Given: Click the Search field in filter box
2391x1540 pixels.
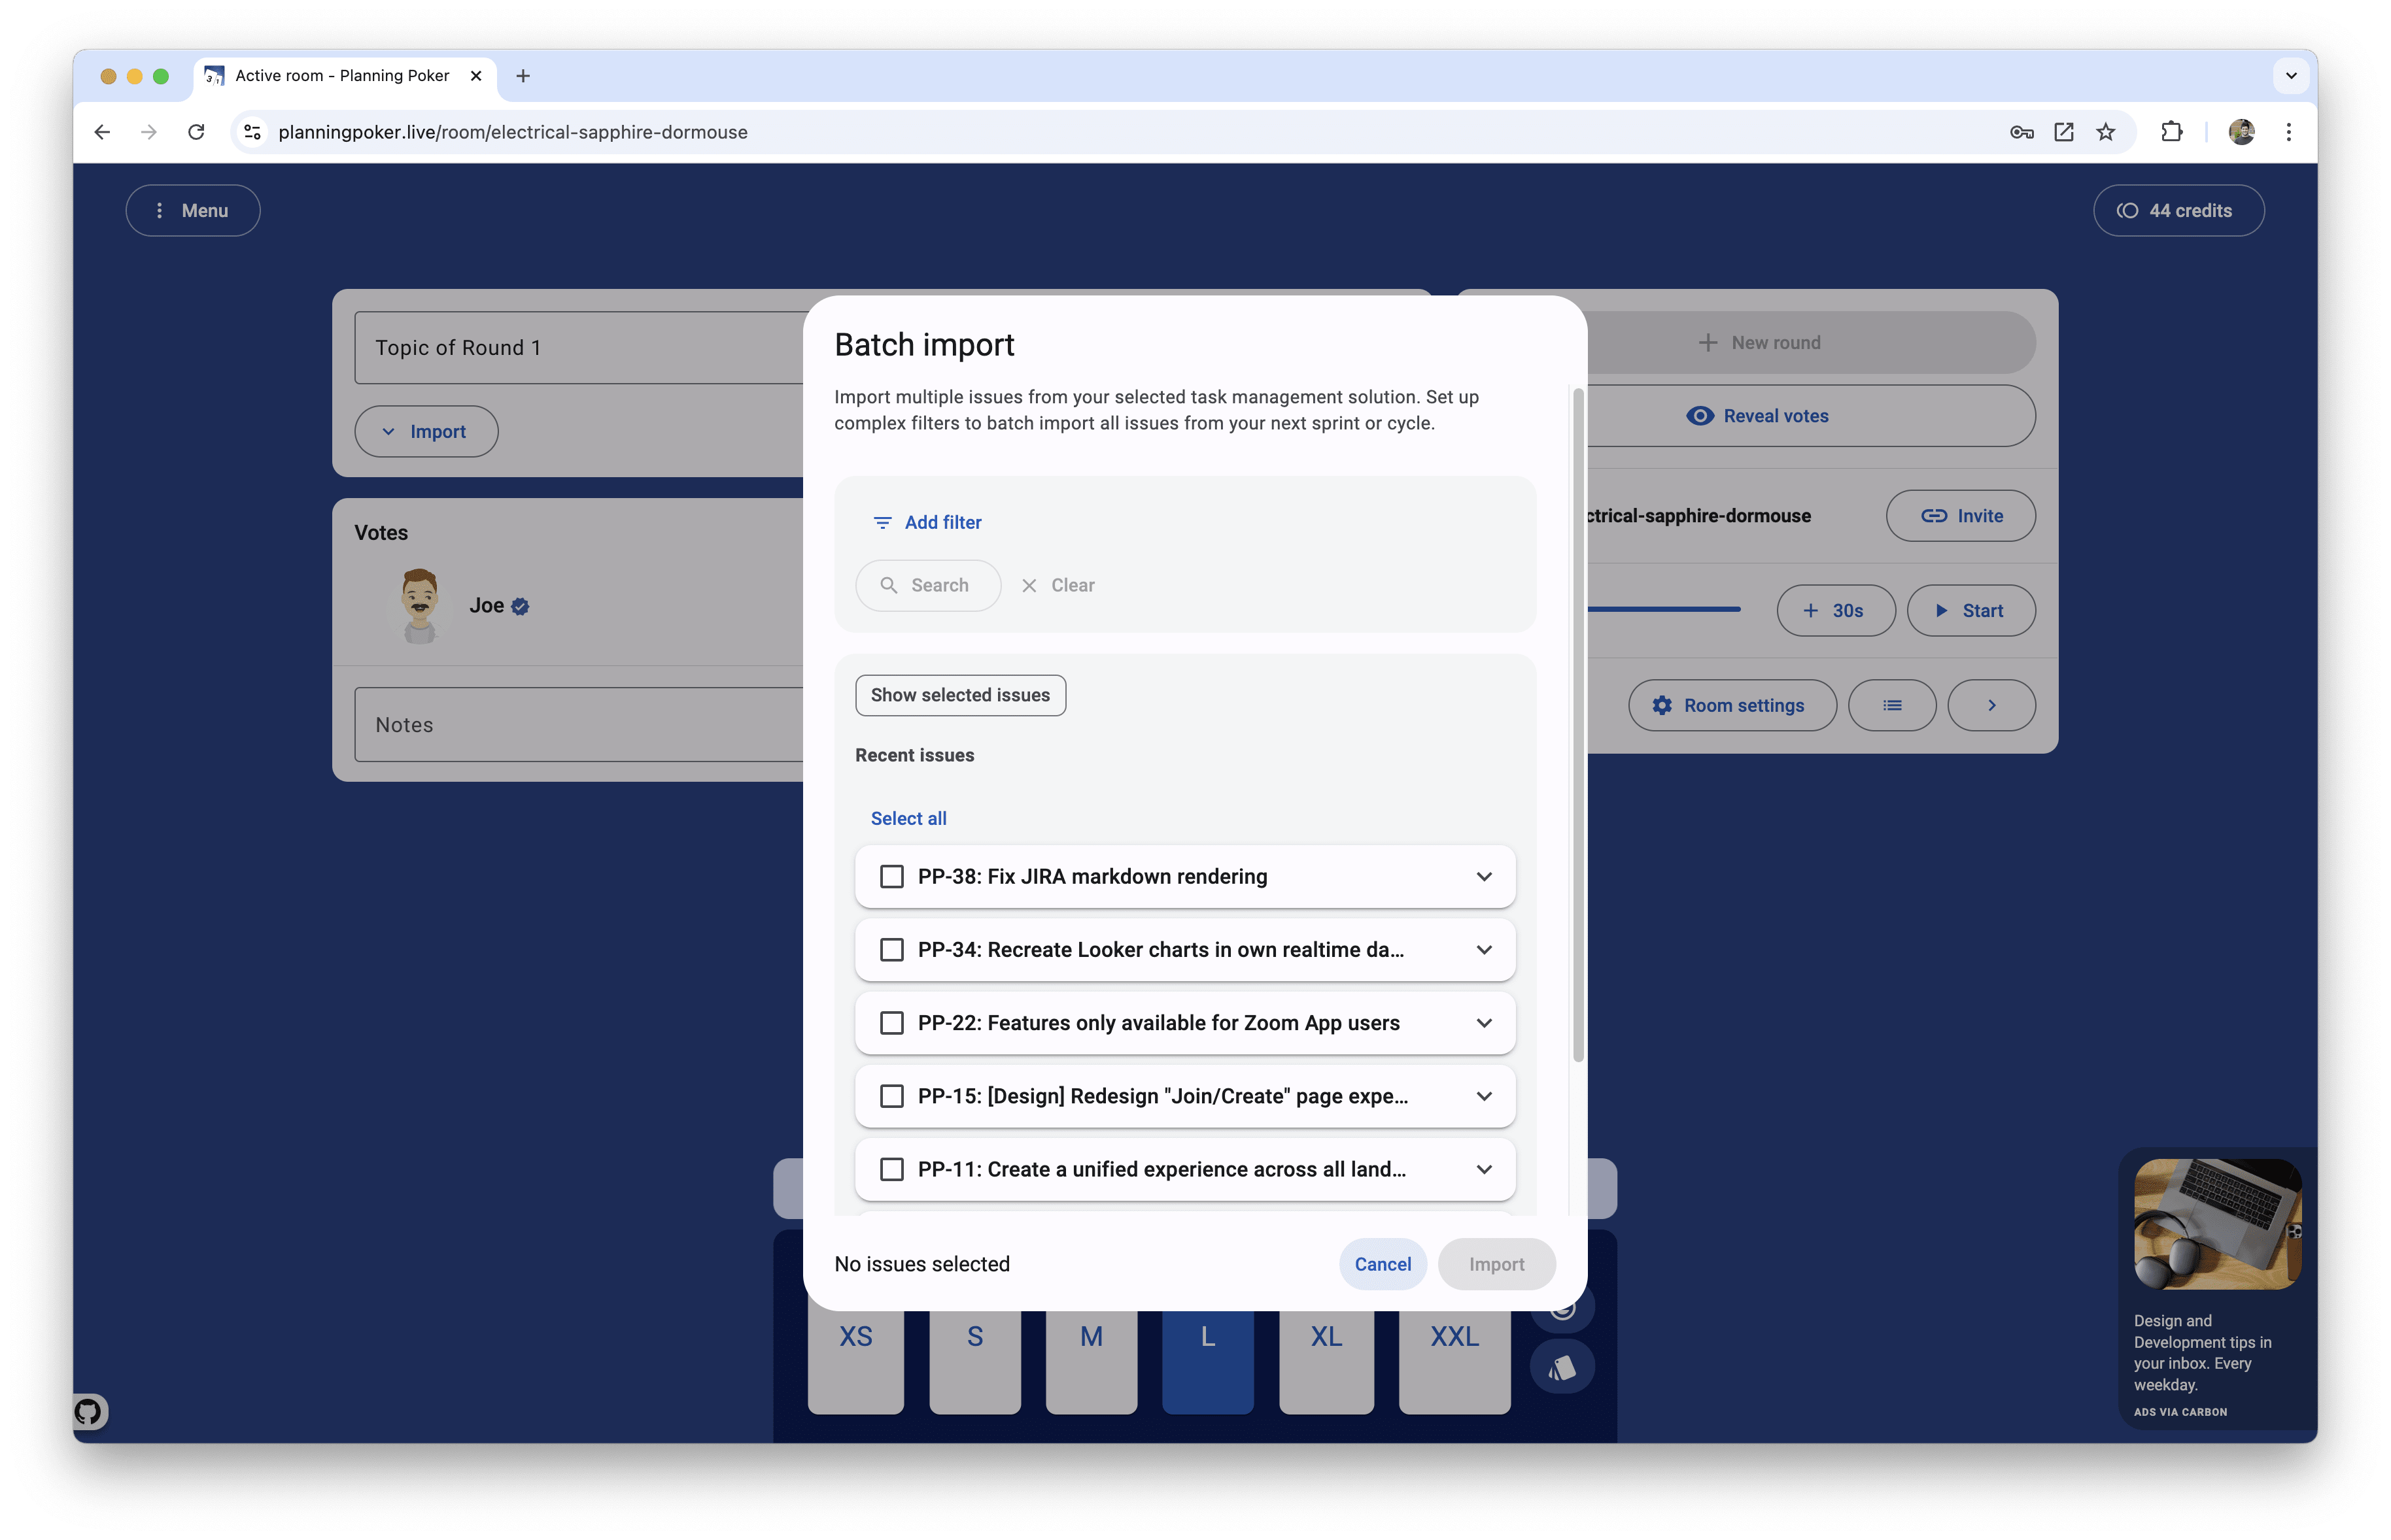Looking at the screenshot, I should click(927, 585).
